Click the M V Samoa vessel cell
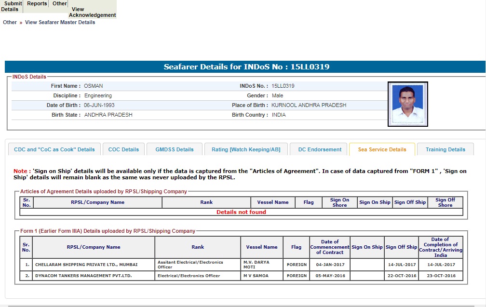486x307 pixels. pos(257,276)
